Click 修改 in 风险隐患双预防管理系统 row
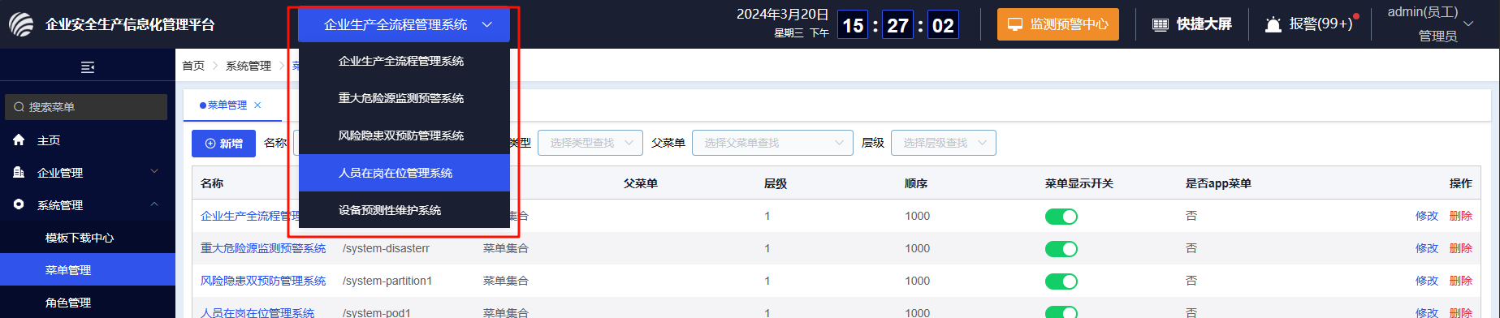The image size is (1500, 318). [x=1426, y=281]
